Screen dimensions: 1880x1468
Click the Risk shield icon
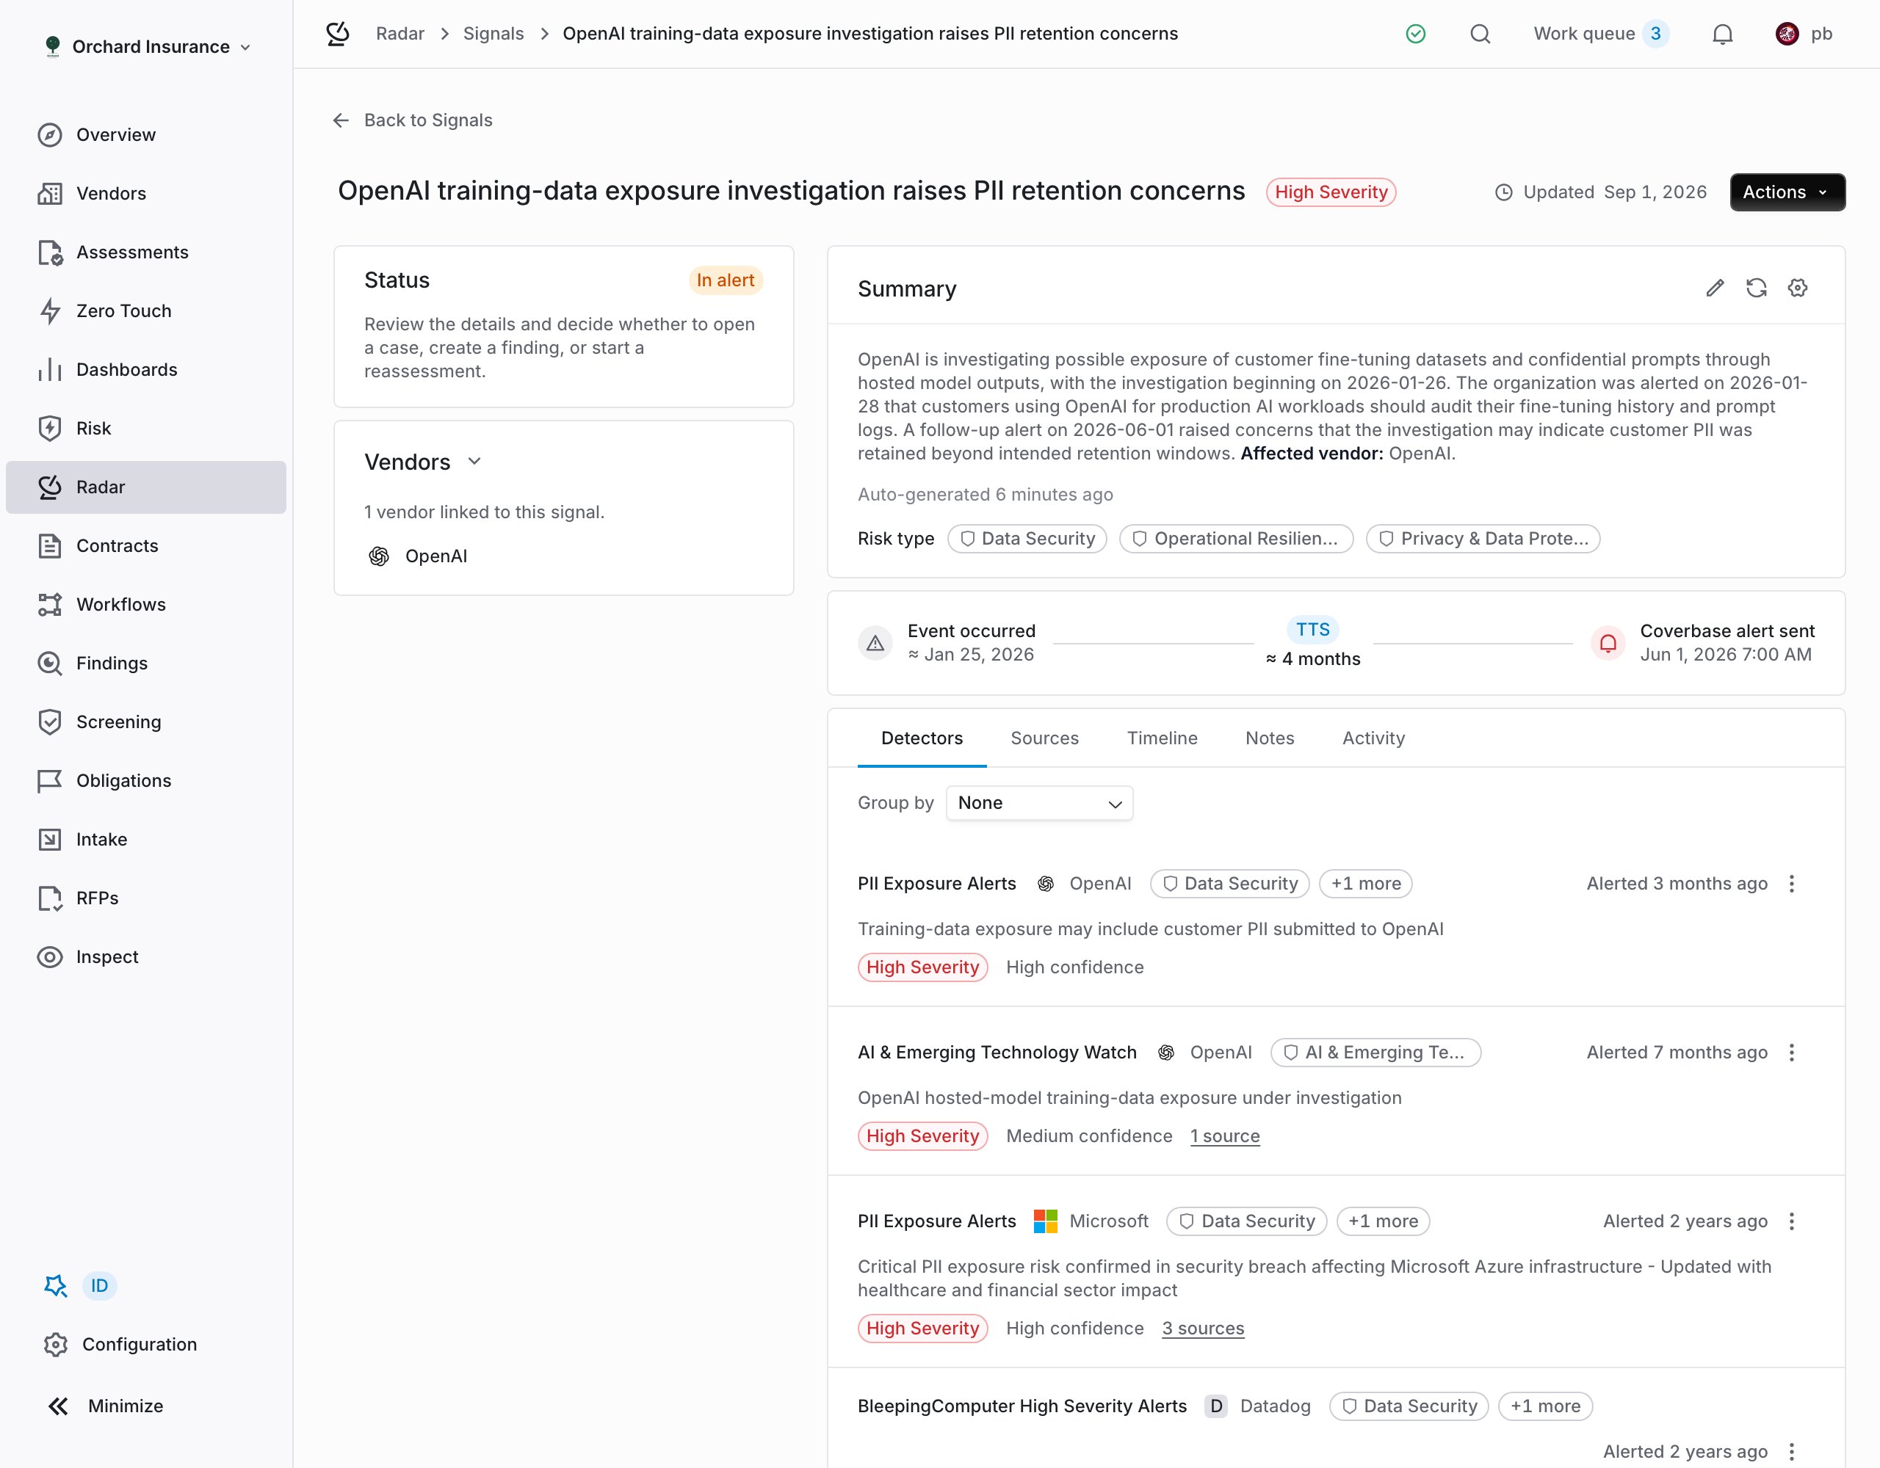click(x=50, y=429)
